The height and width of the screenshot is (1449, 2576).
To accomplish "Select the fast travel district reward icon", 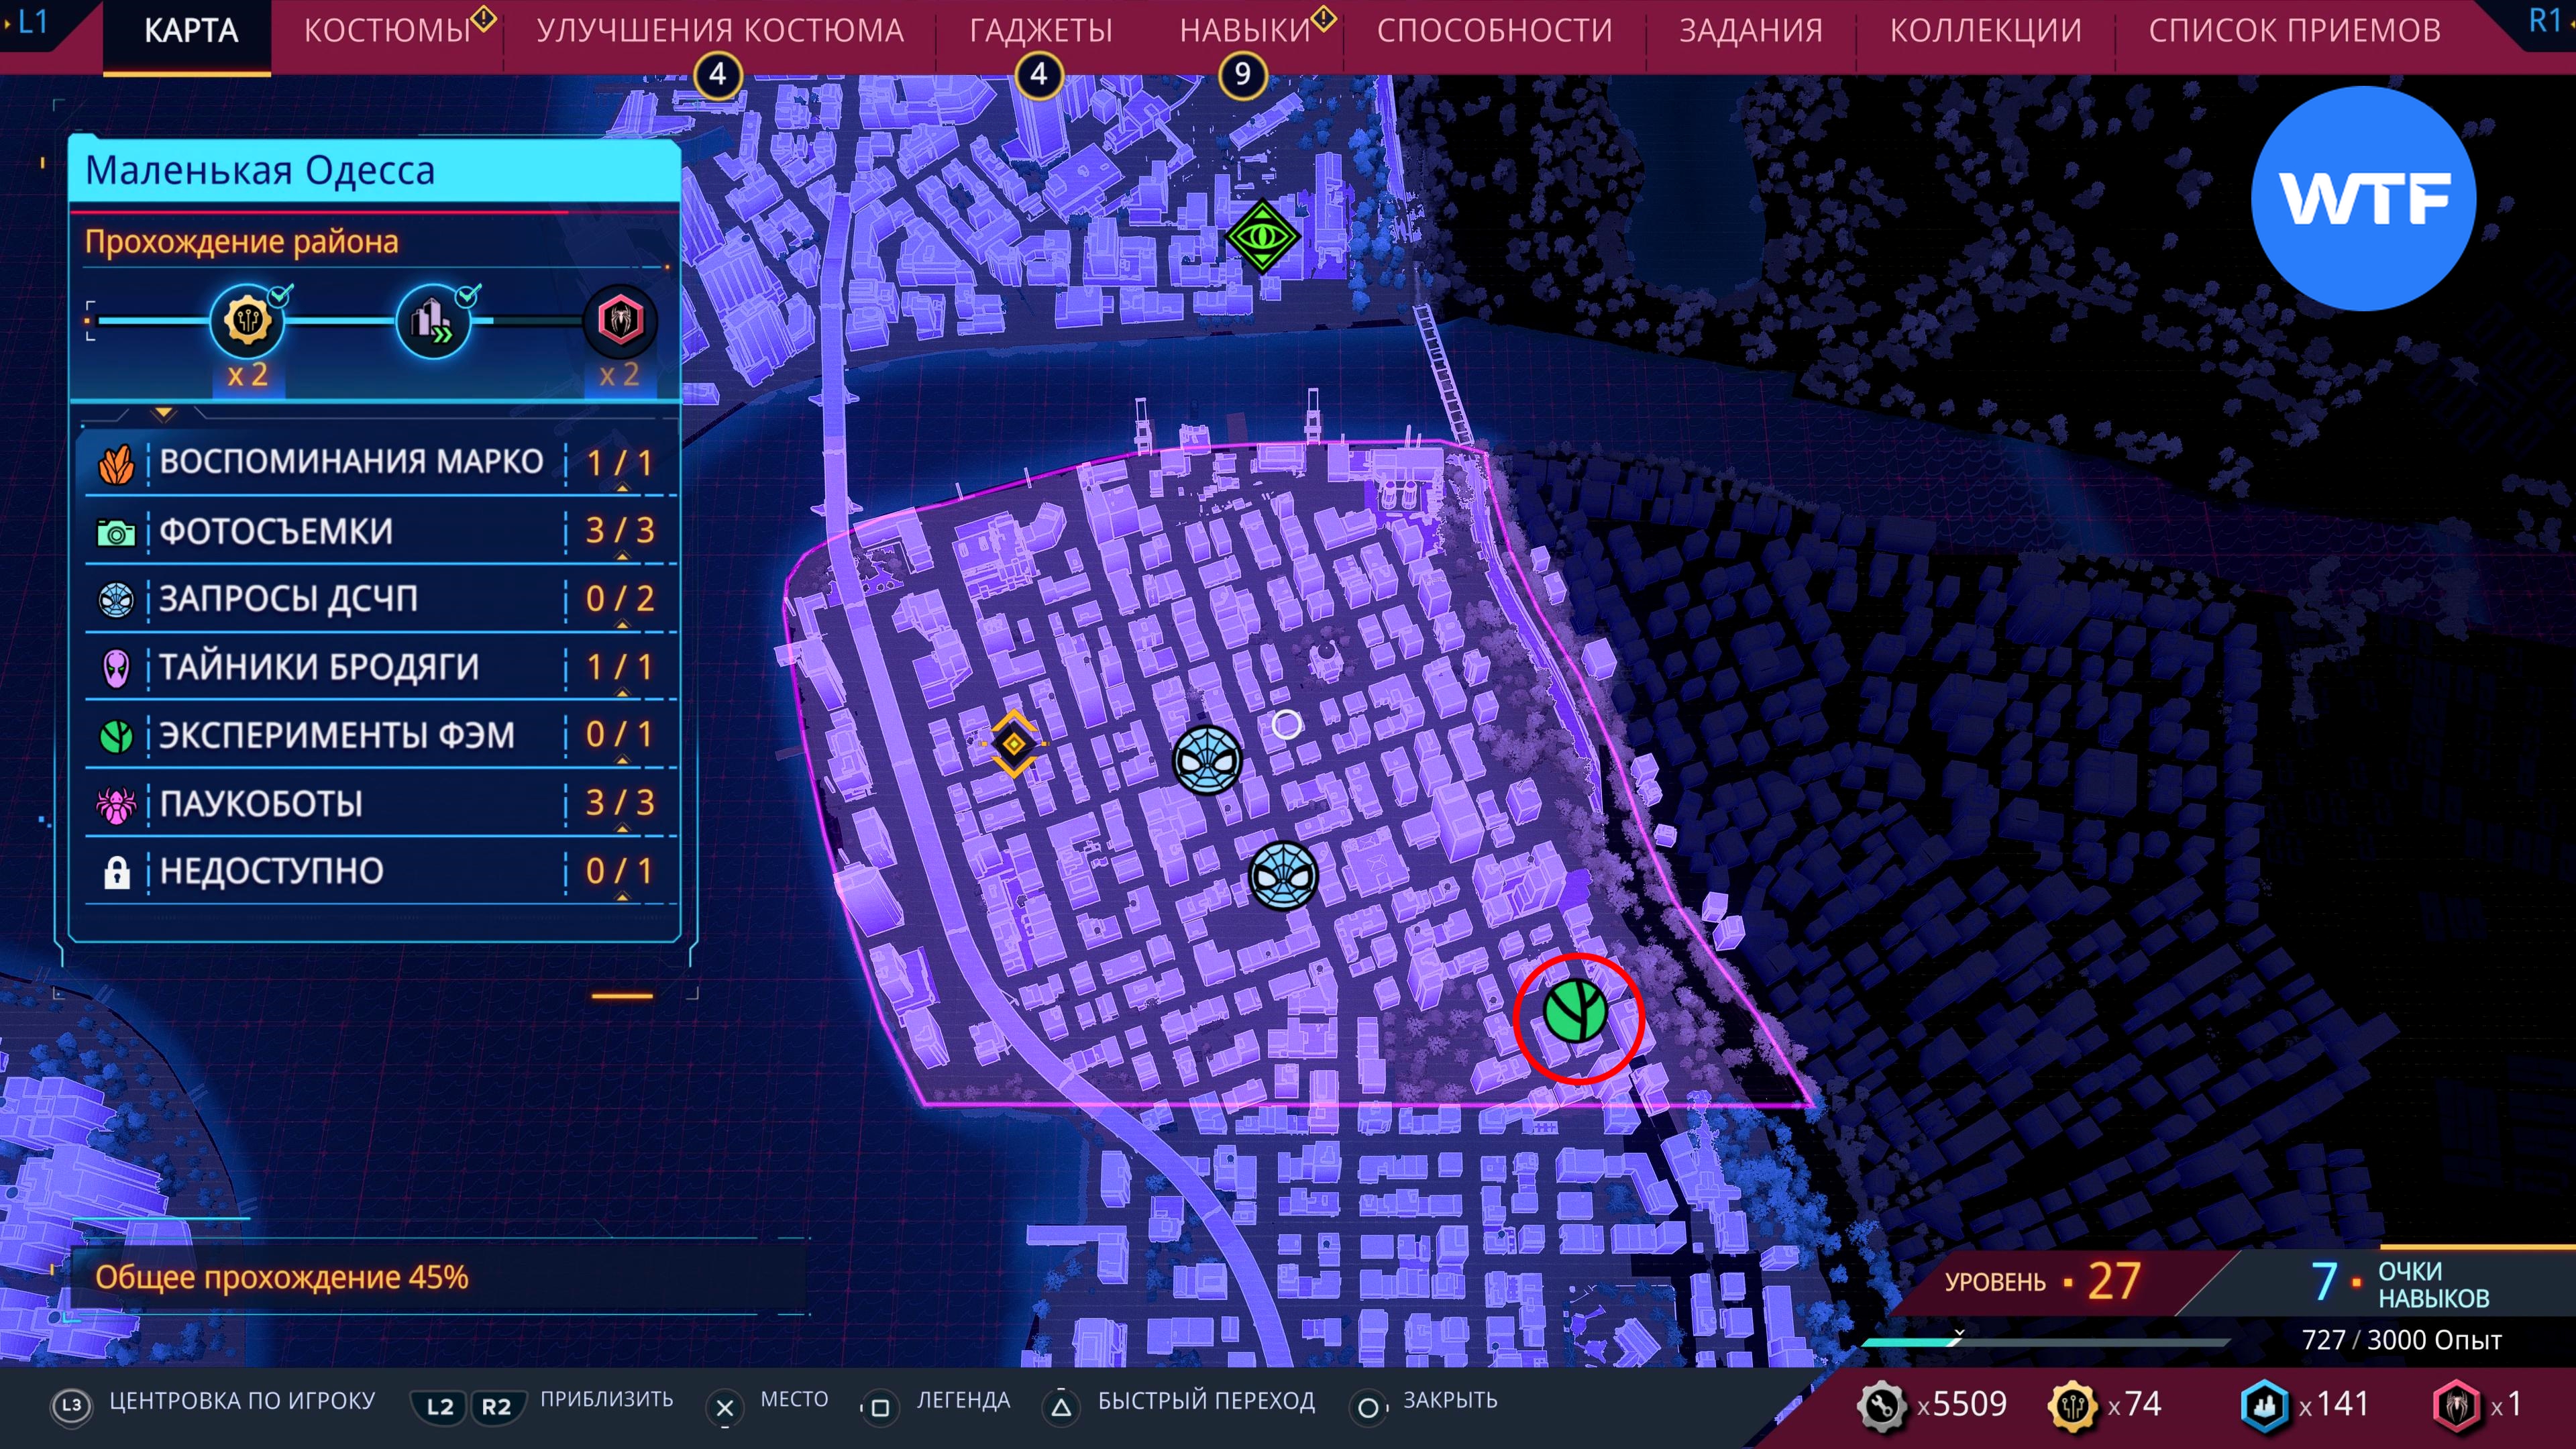I will (433, 321).
